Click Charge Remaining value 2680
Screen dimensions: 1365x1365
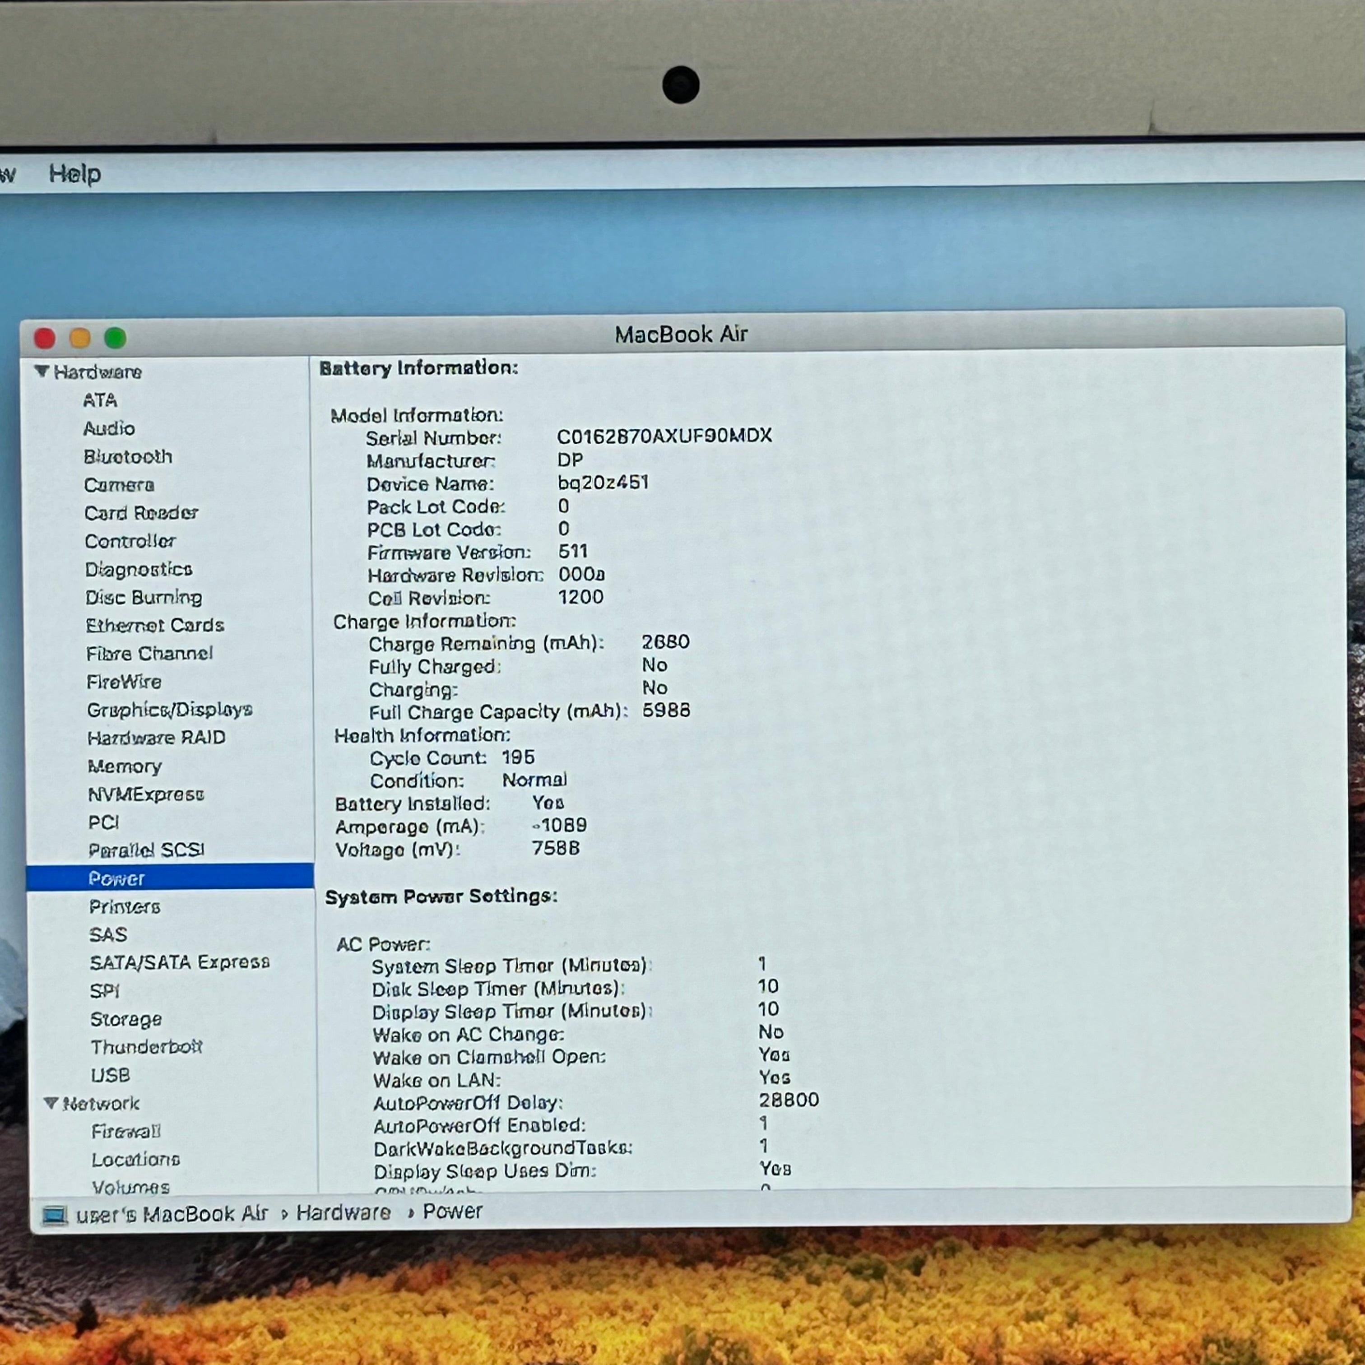[x=665, y=641]
